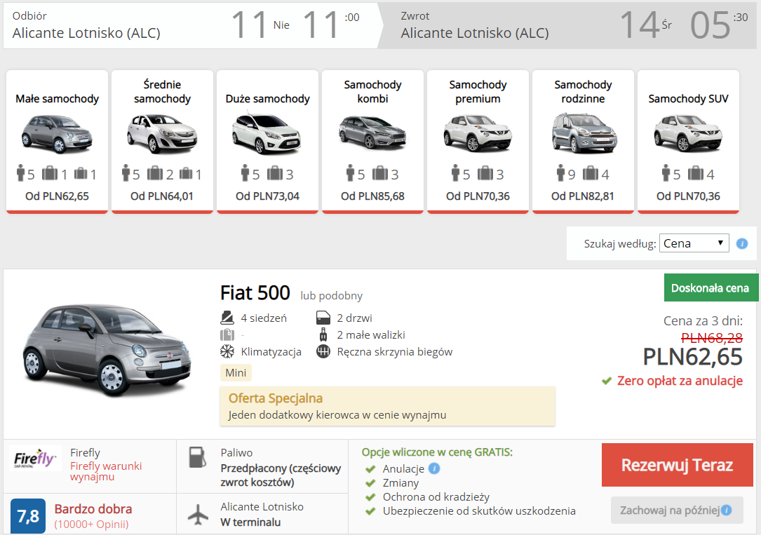Select the Samochody SUV category

point(688,140)
